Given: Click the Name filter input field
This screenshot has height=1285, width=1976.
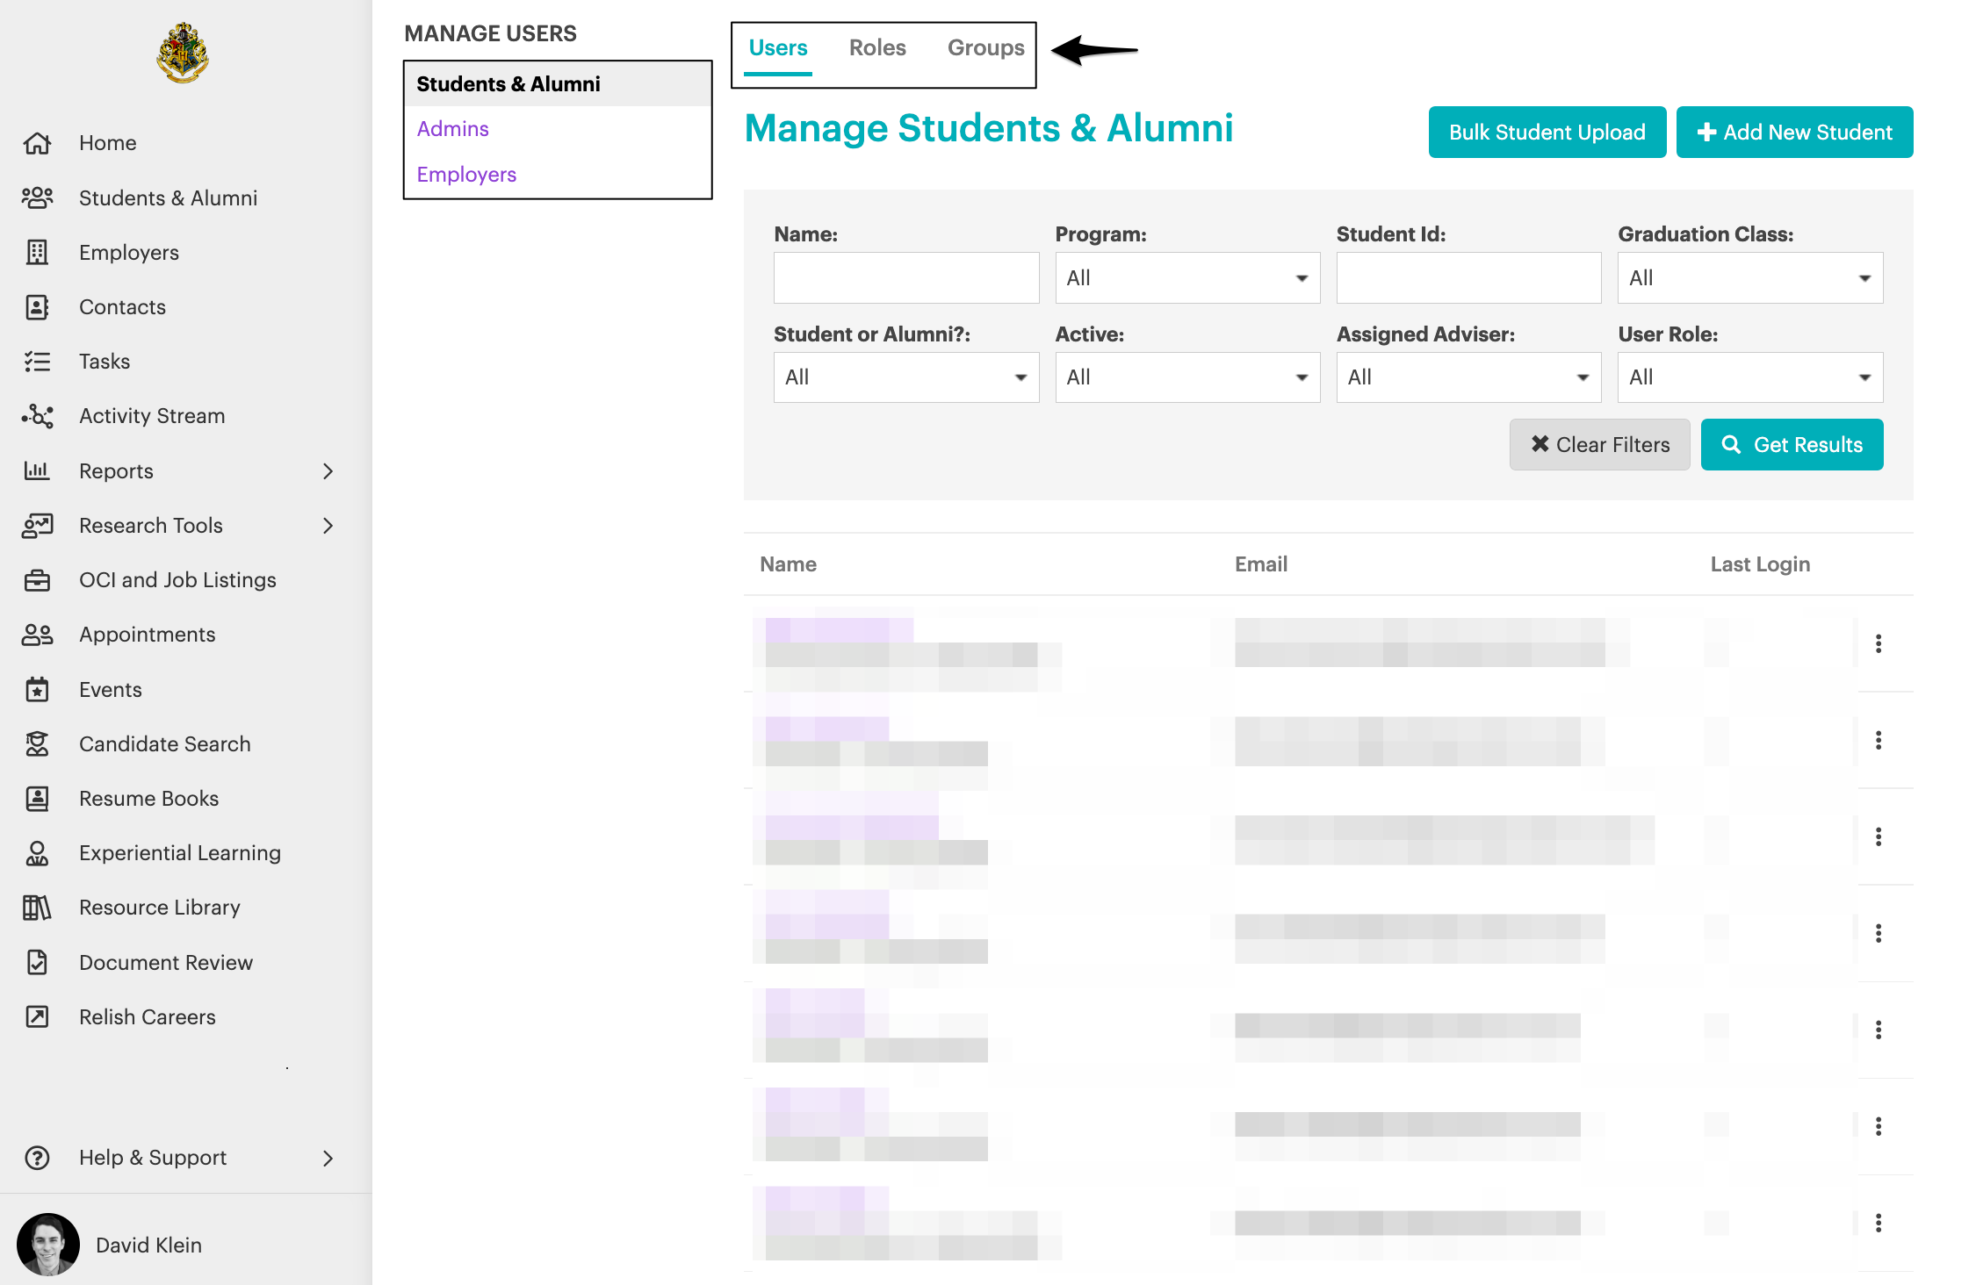Looking at the screenshot, I should 906,278.
